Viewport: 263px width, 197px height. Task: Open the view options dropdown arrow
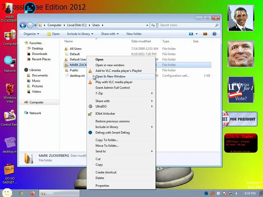(196, 34)
